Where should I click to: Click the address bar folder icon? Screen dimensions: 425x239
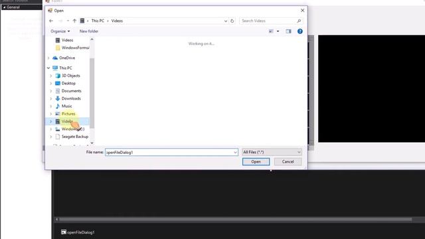[x=82, y=21]
